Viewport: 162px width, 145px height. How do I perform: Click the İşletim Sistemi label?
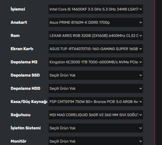tap(26, 128)
